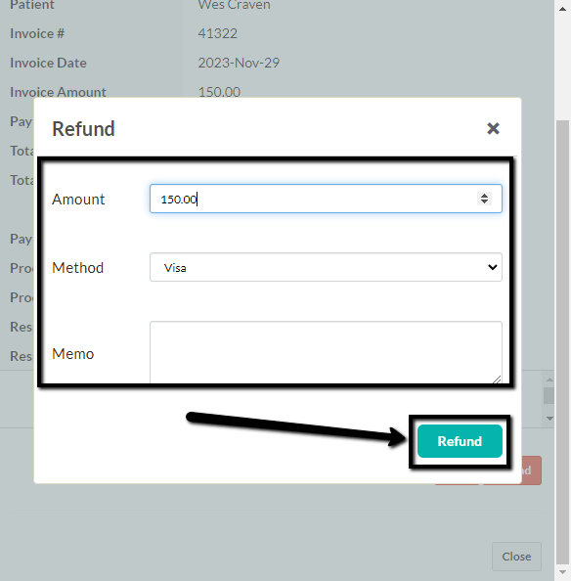The image size is (571, 581).
Task: Click the invoice number 41322
Action: 217,33
